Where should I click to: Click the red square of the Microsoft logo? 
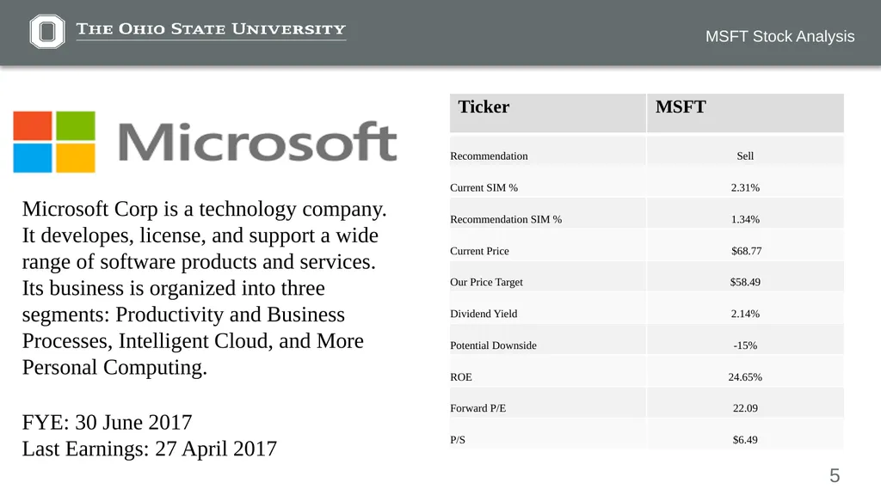tap(33, 125)
